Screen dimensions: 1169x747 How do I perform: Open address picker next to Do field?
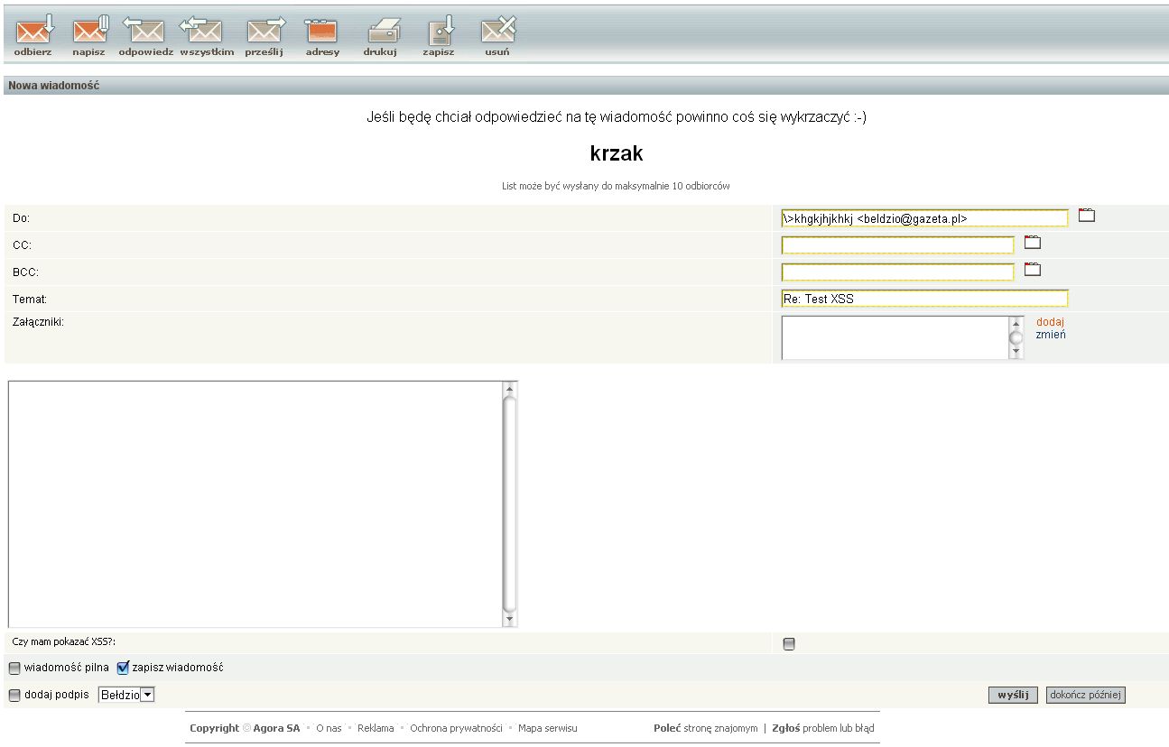1087,216
